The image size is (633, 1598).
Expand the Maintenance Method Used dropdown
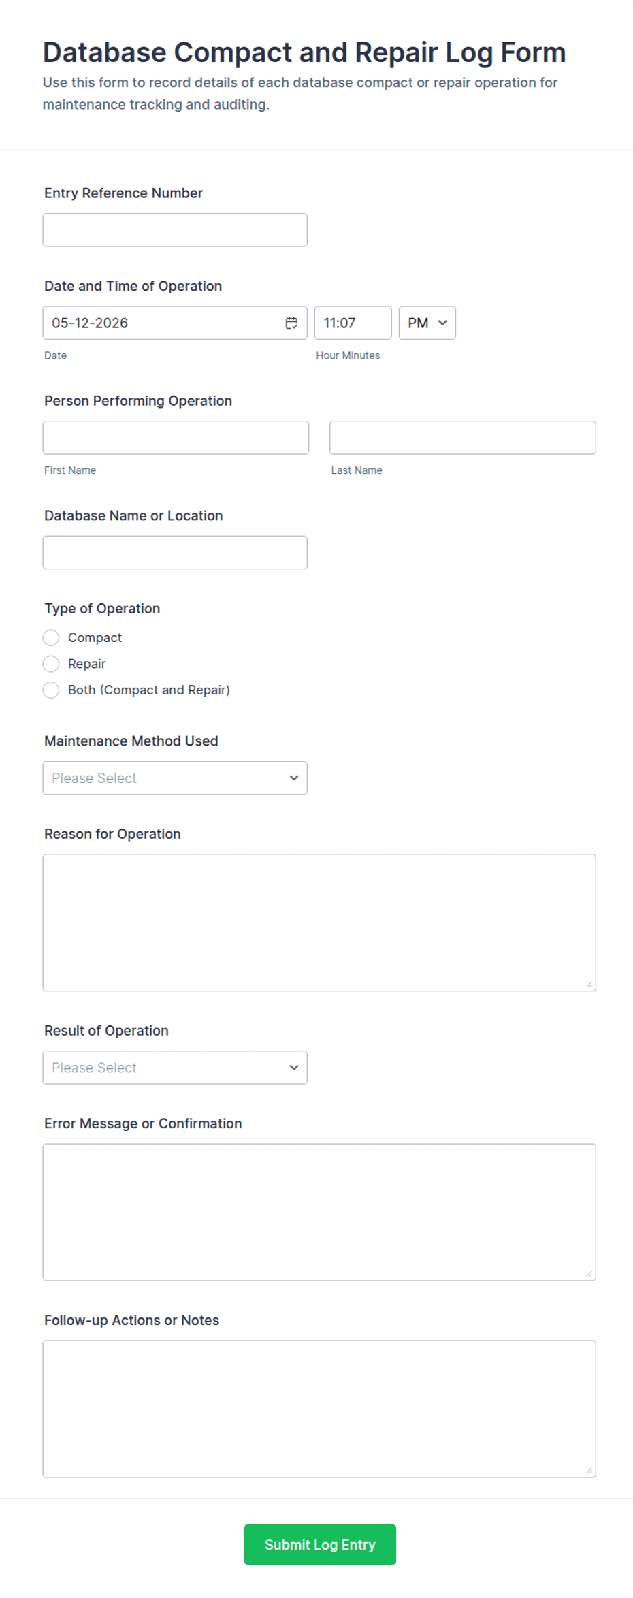pos(175,778)
